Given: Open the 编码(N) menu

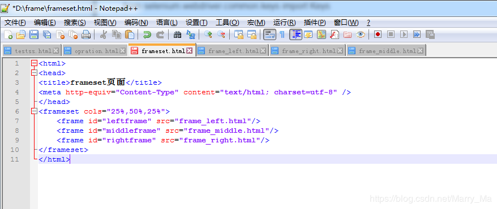Looking at the screenshot, I should coord(136,23).
